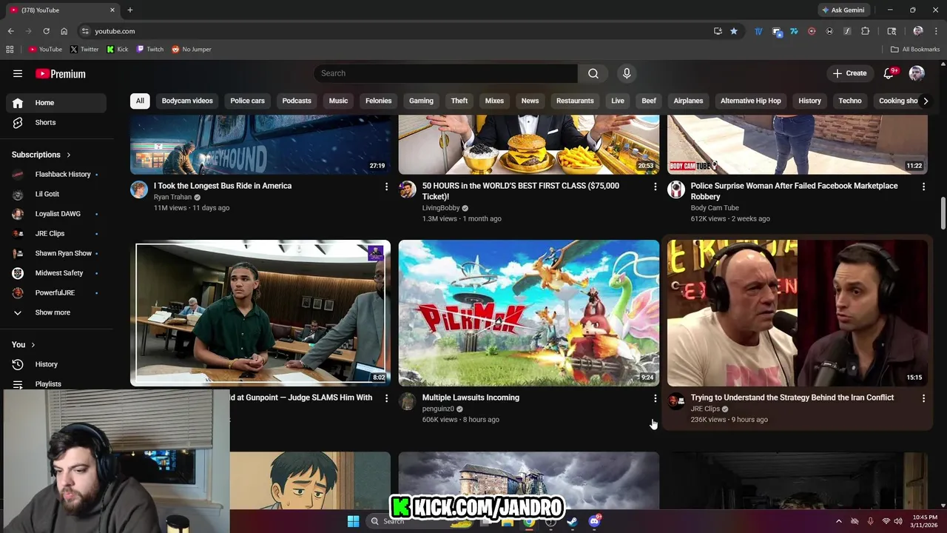
Task: Select the All filter chip
Action: [x=140, y=101]
